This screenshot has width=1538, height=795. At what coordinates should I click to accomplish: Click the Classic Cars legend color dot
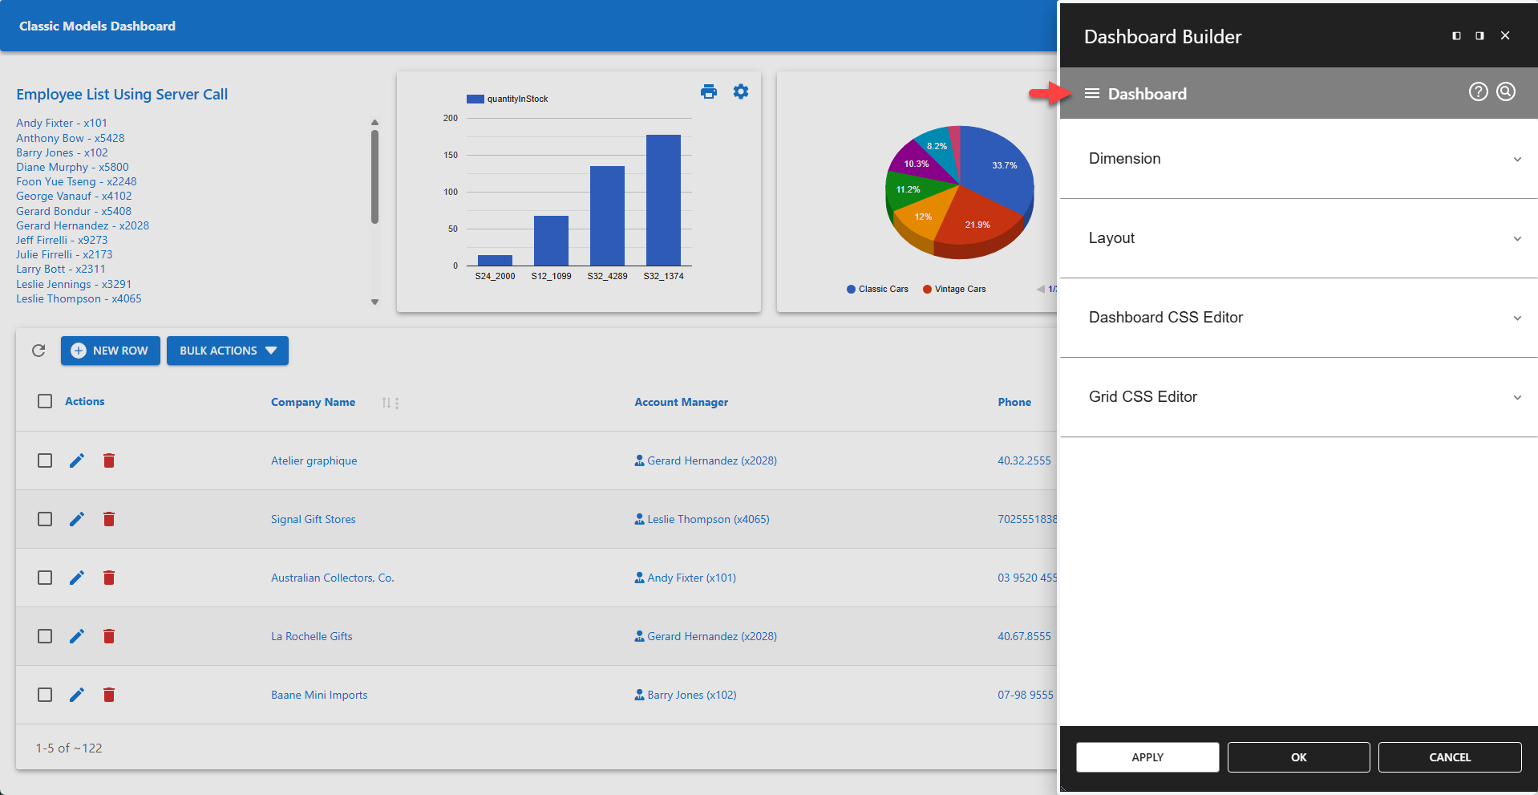tap(852, 289)
